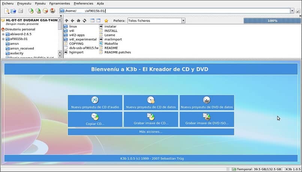Click the data CD project disc icon
The image size is (302, 172).
tap(151, 100)
